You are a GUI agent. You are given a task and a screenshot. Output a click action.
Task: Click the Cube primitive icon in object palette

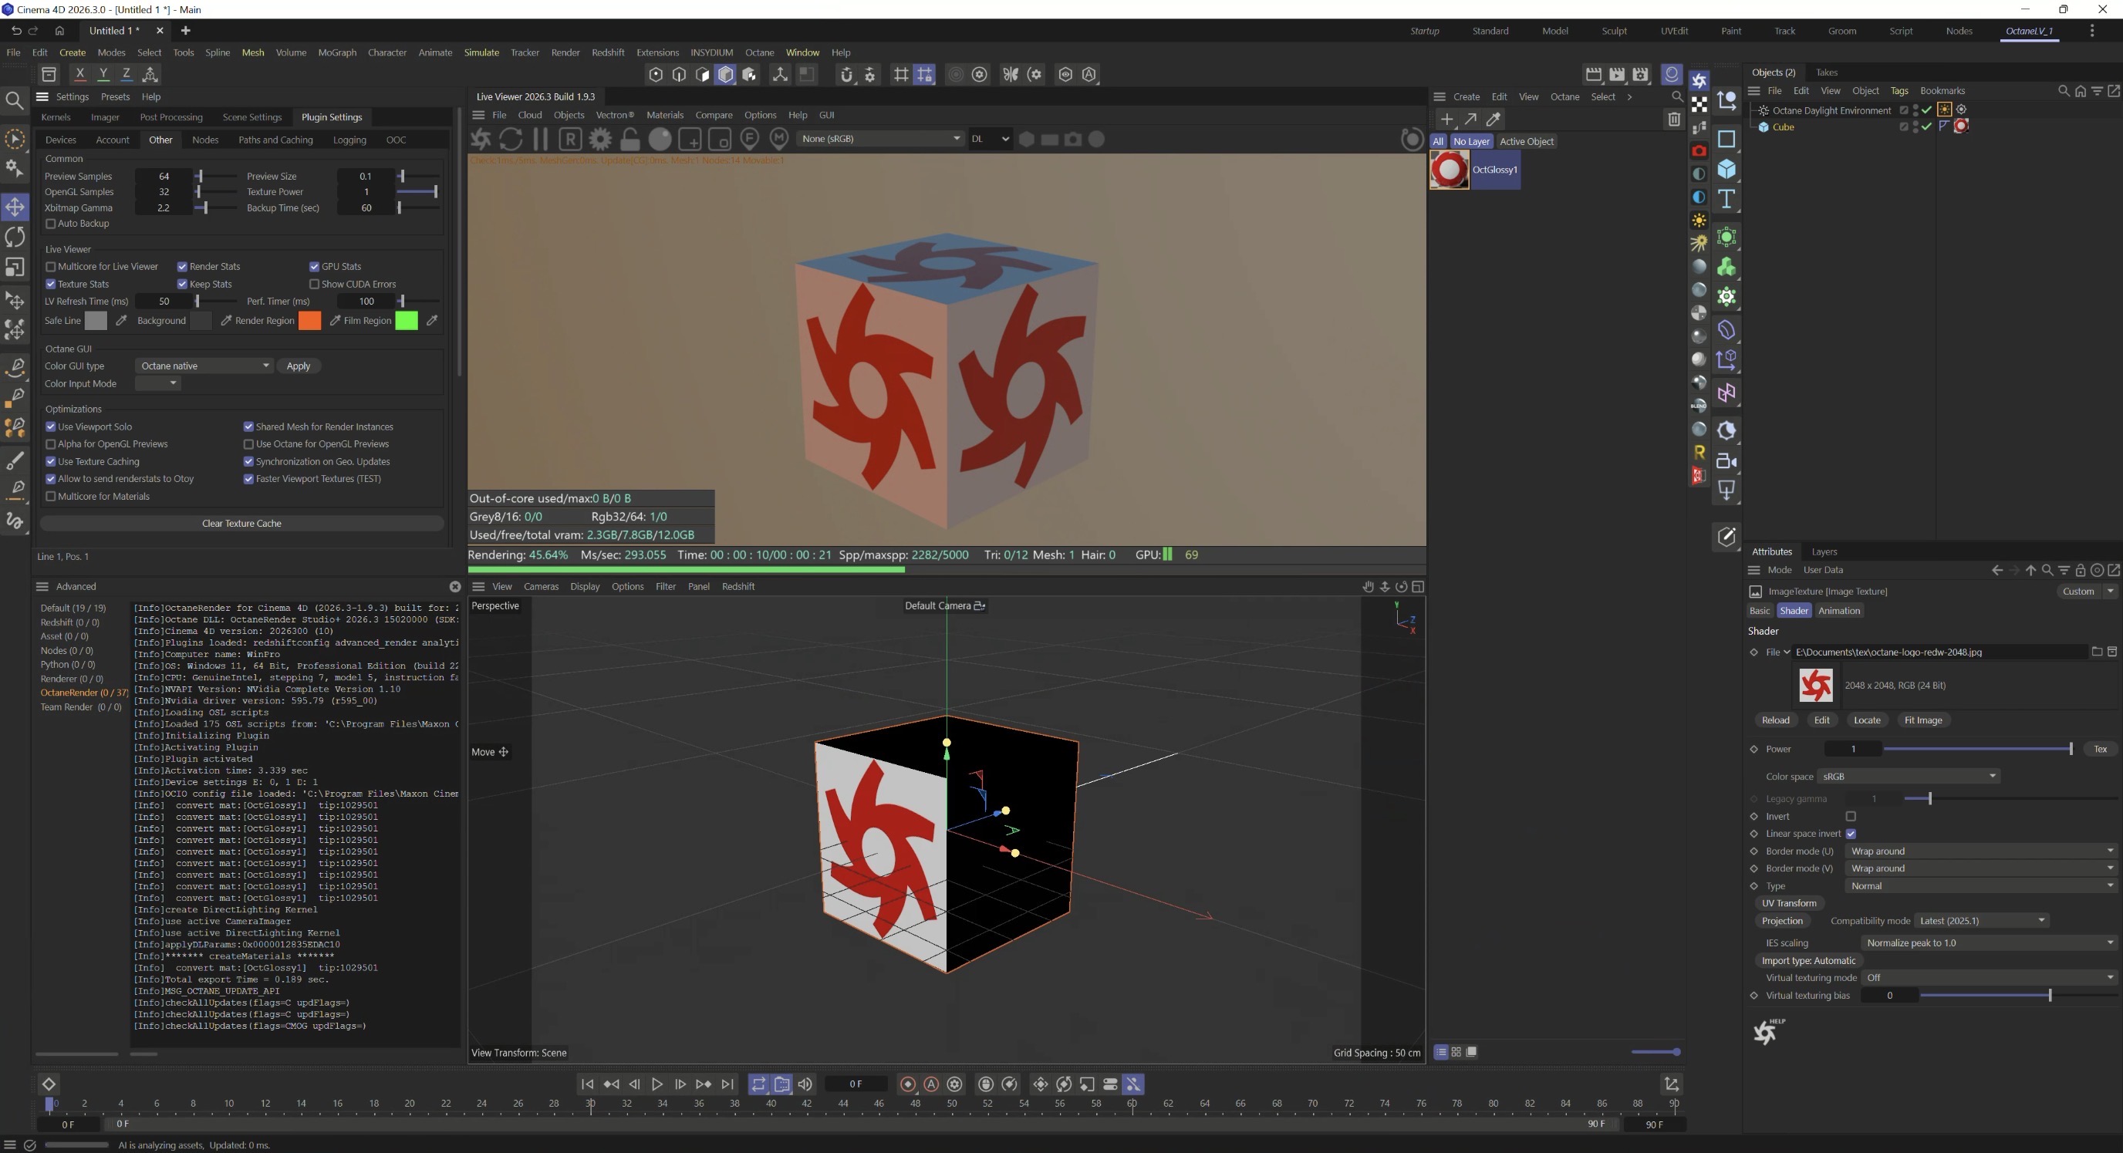click(1726, 169)
